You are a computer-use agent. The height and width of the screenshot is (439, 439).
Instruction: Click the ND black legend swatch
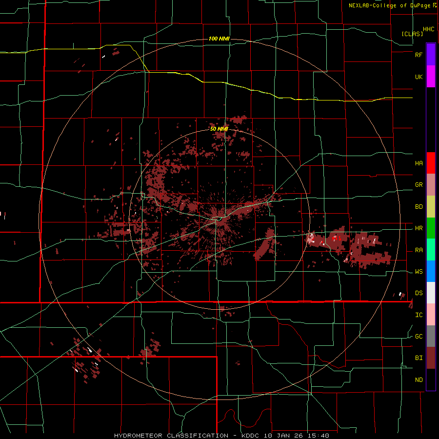coord(431,379)
